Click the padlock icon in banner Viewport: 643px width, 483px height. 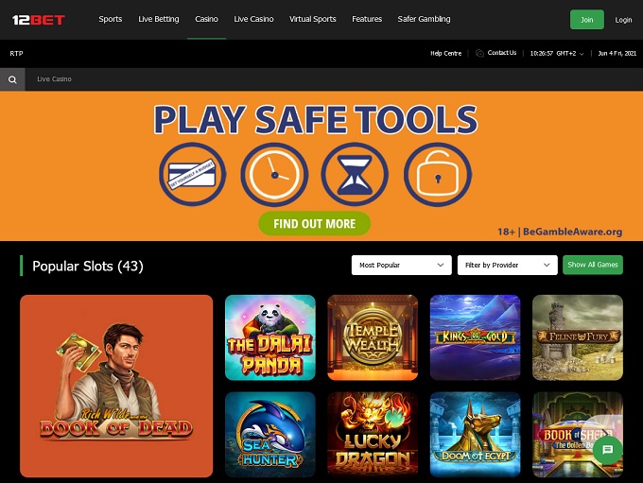pos(438,174)
